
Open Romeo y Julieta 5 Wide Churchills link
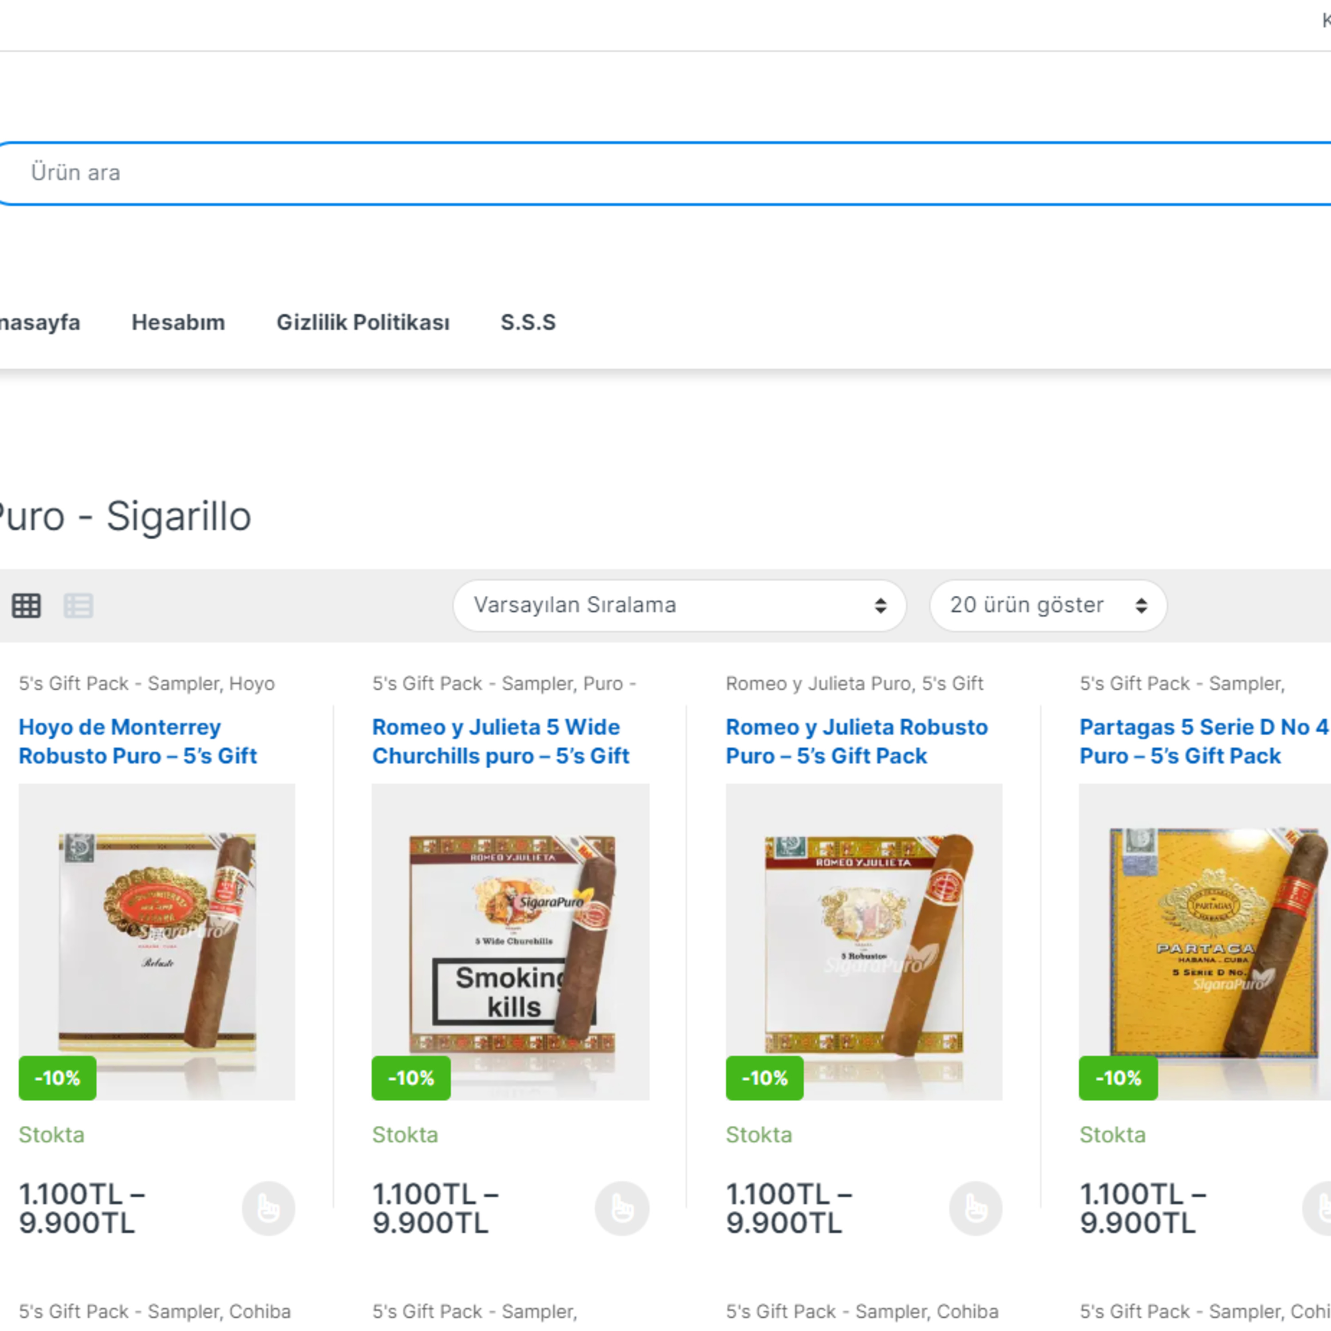click(x=501, y=741)
